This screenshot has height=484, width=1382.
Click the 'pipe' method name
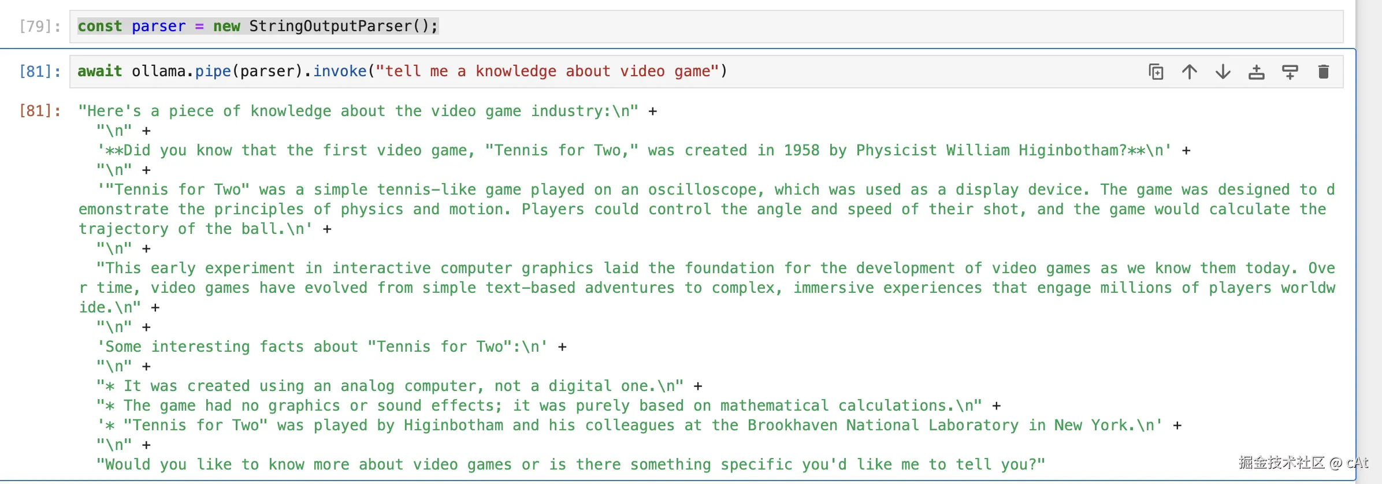[213, 72]
